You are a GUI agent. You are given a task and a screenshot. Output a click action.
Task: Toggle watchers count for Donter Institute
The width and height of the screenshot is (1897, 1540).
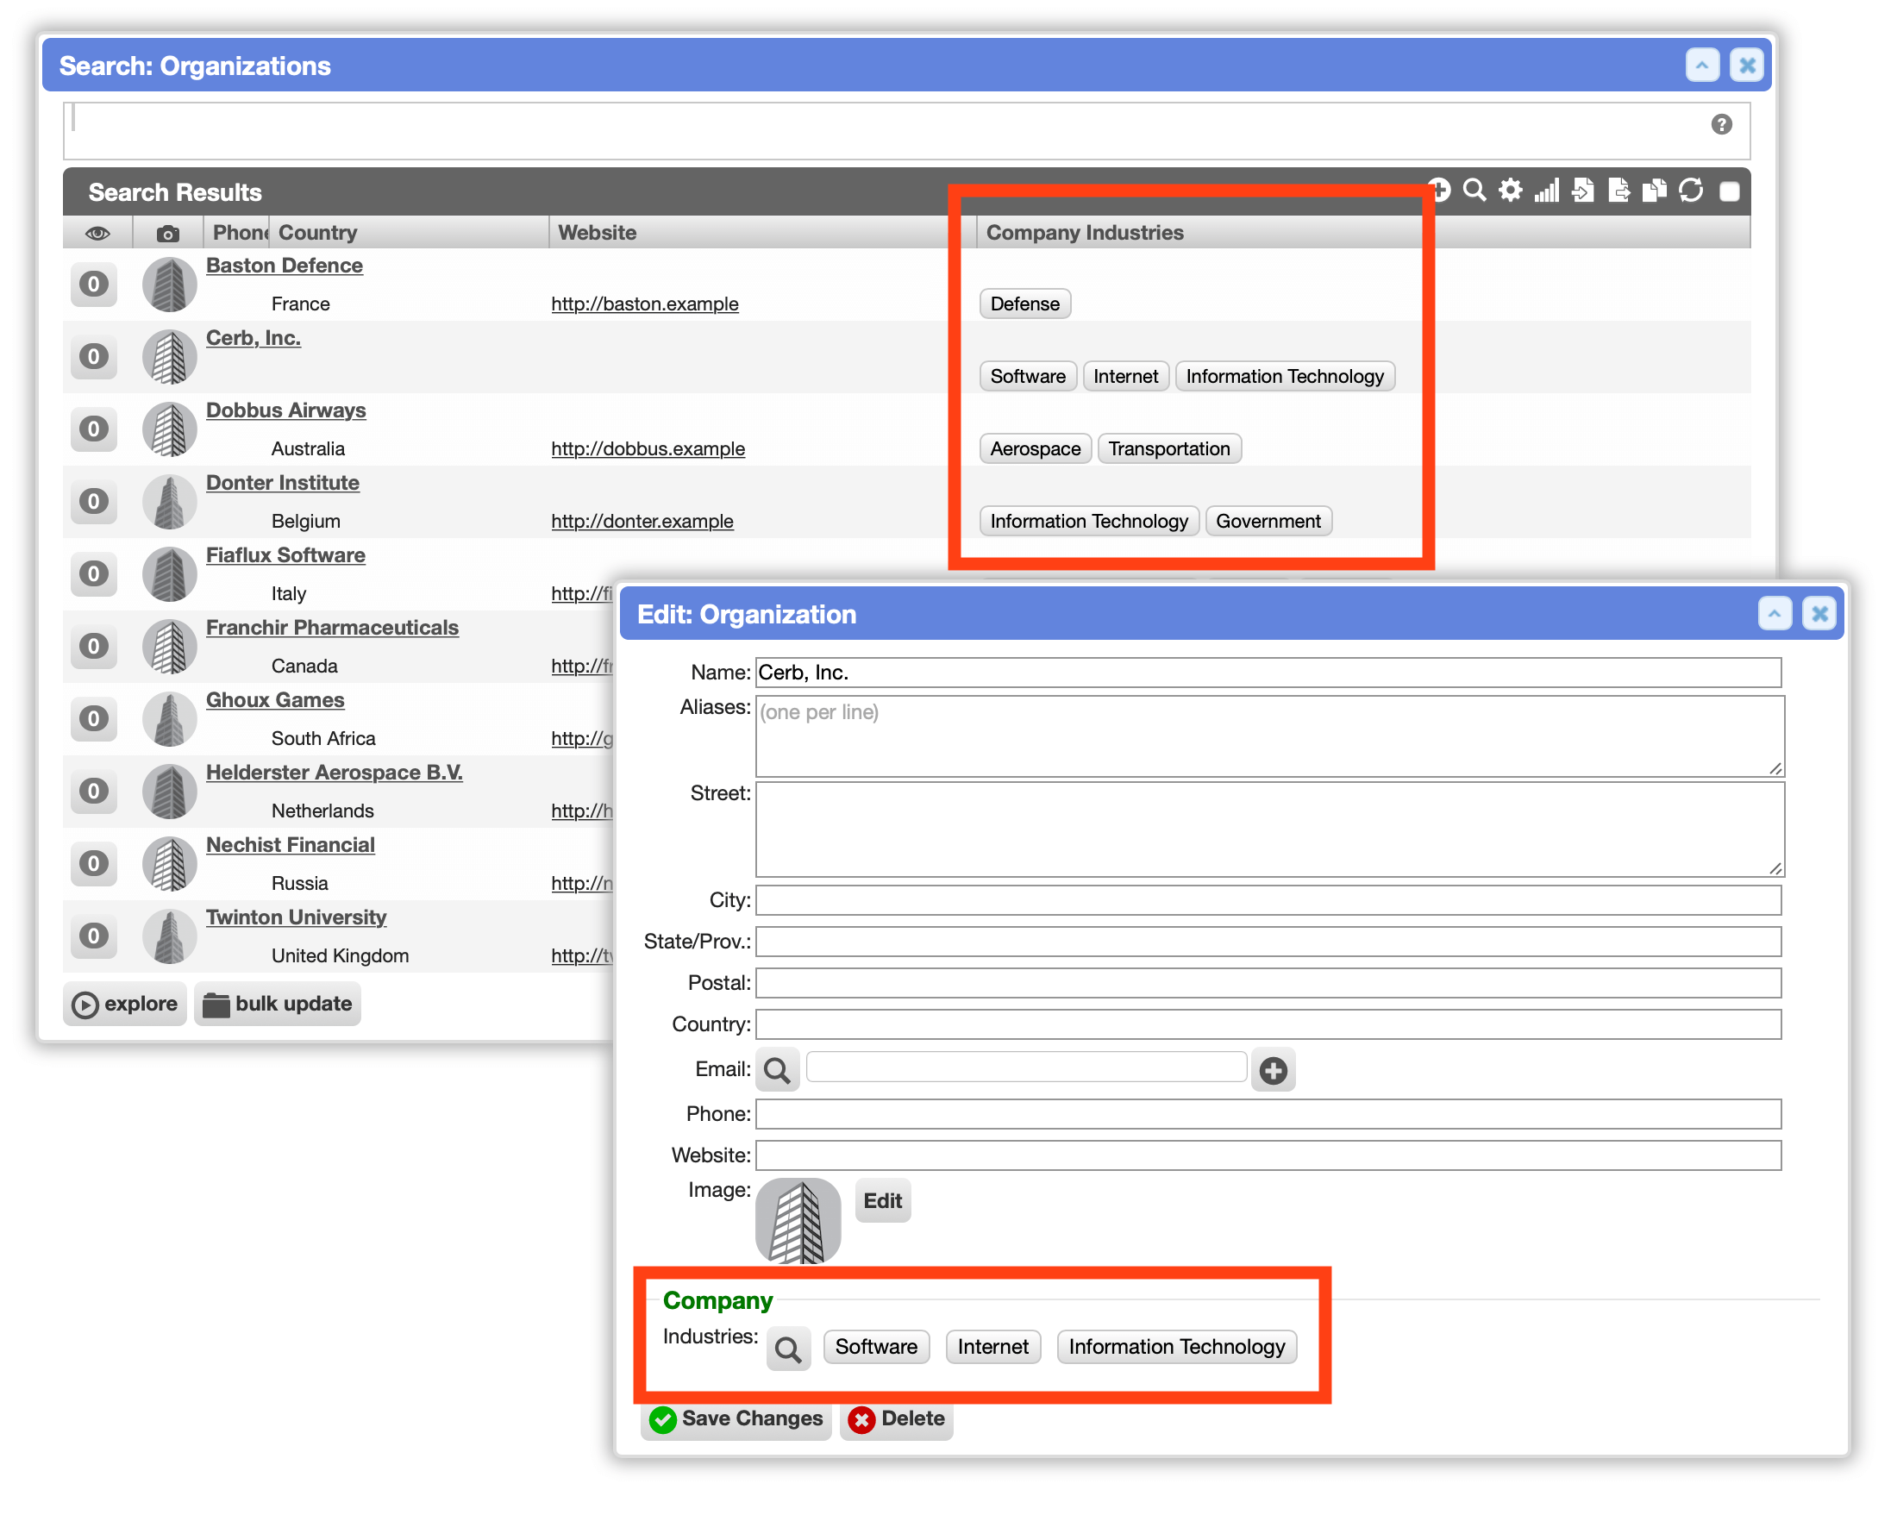(x=94, y=502)
